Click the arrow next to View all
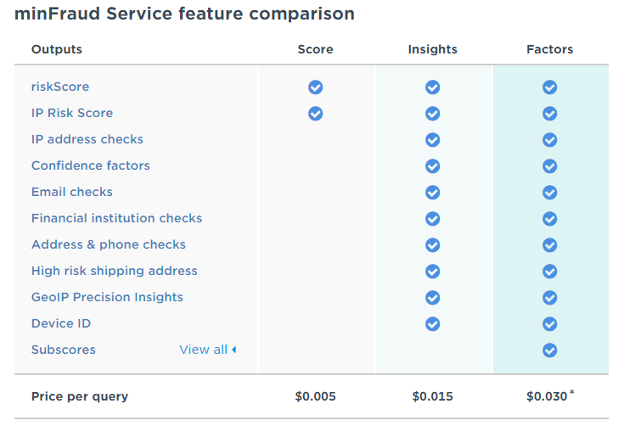Screen dimensions: 624x426 (233, 350)
